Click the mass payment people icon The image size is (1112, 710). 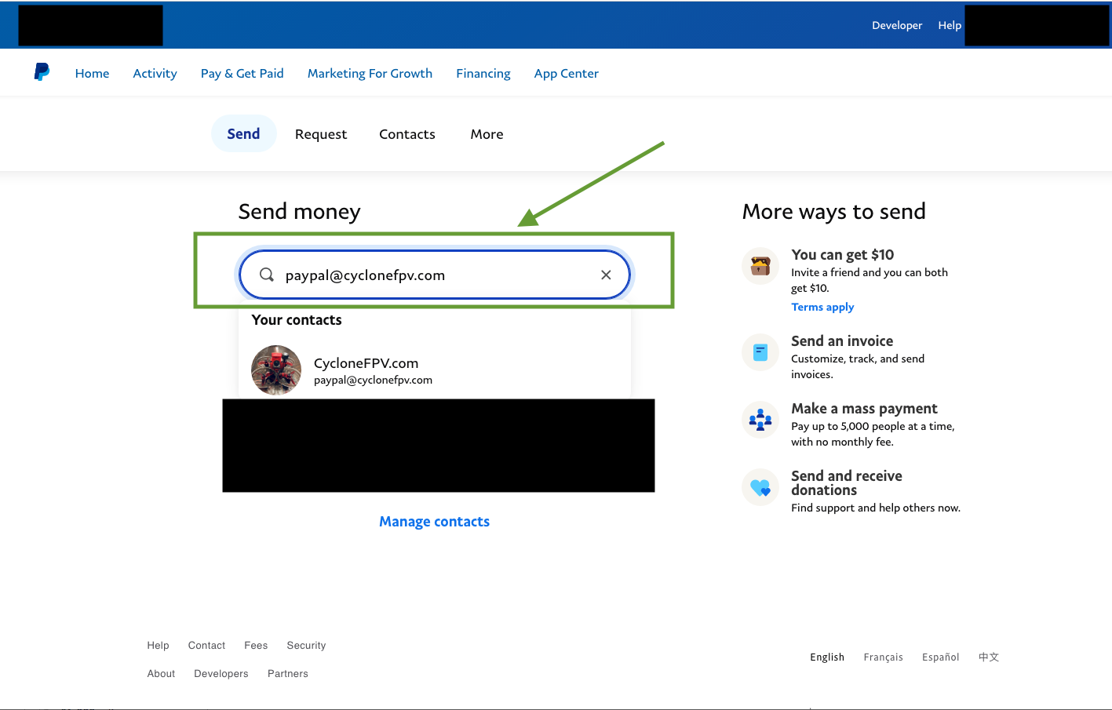[x=760, y=420]
